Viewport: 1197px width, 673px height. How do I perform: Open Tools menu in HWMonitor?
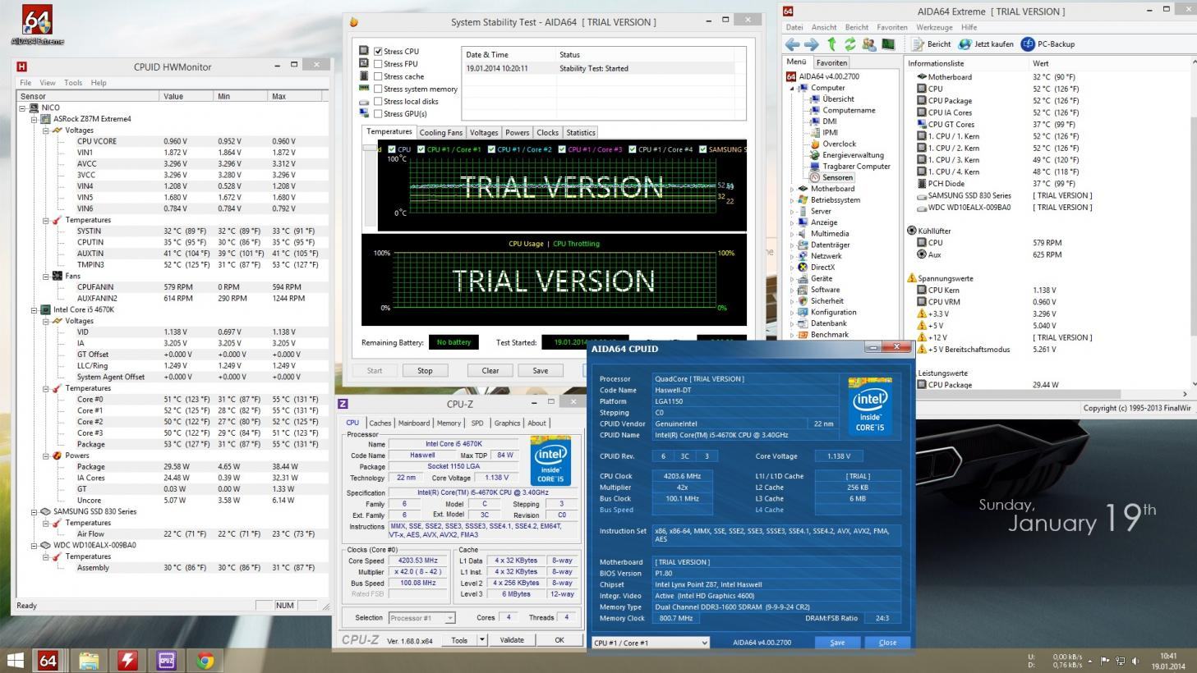[73, 83]
